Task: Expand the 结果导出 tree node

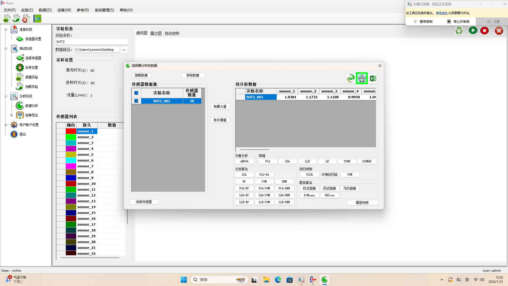Action: (11, 115)
